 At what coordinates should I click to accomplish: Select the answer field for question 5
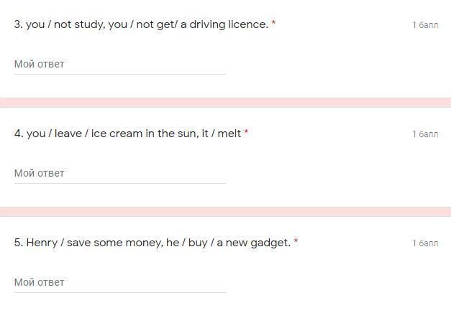[x=119, y=282]
